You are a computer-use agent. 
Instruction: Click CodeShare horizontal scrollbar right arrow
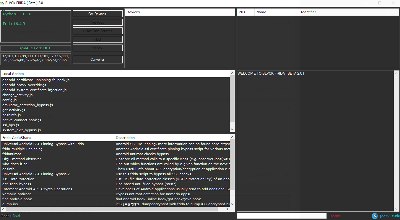pos(227,209)
